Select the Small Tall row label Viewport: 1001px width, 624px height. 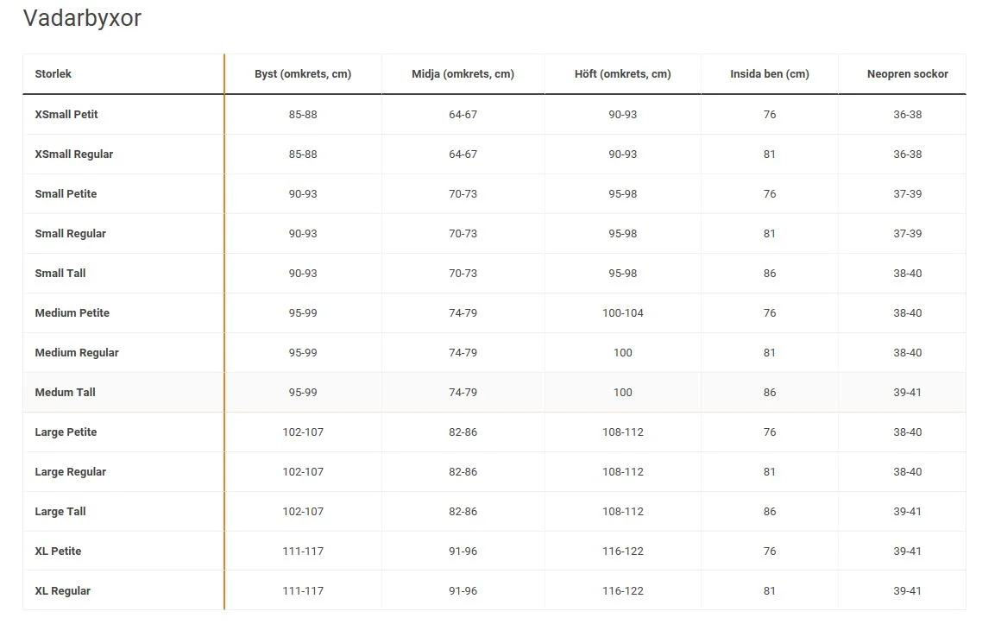coord(60,274)
